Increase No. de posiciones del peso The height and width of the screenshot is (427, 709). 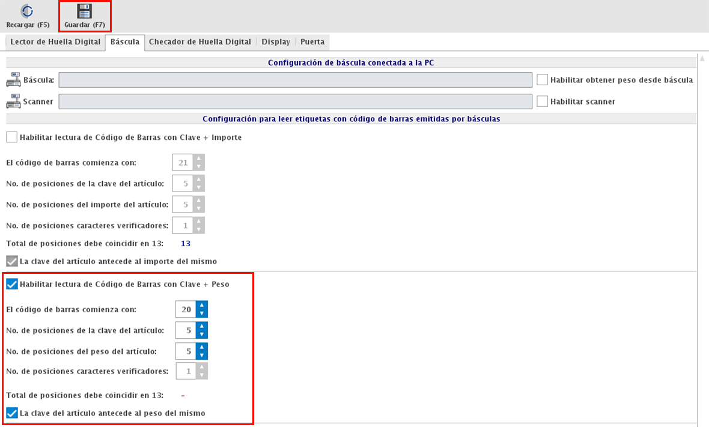(202, 347)
